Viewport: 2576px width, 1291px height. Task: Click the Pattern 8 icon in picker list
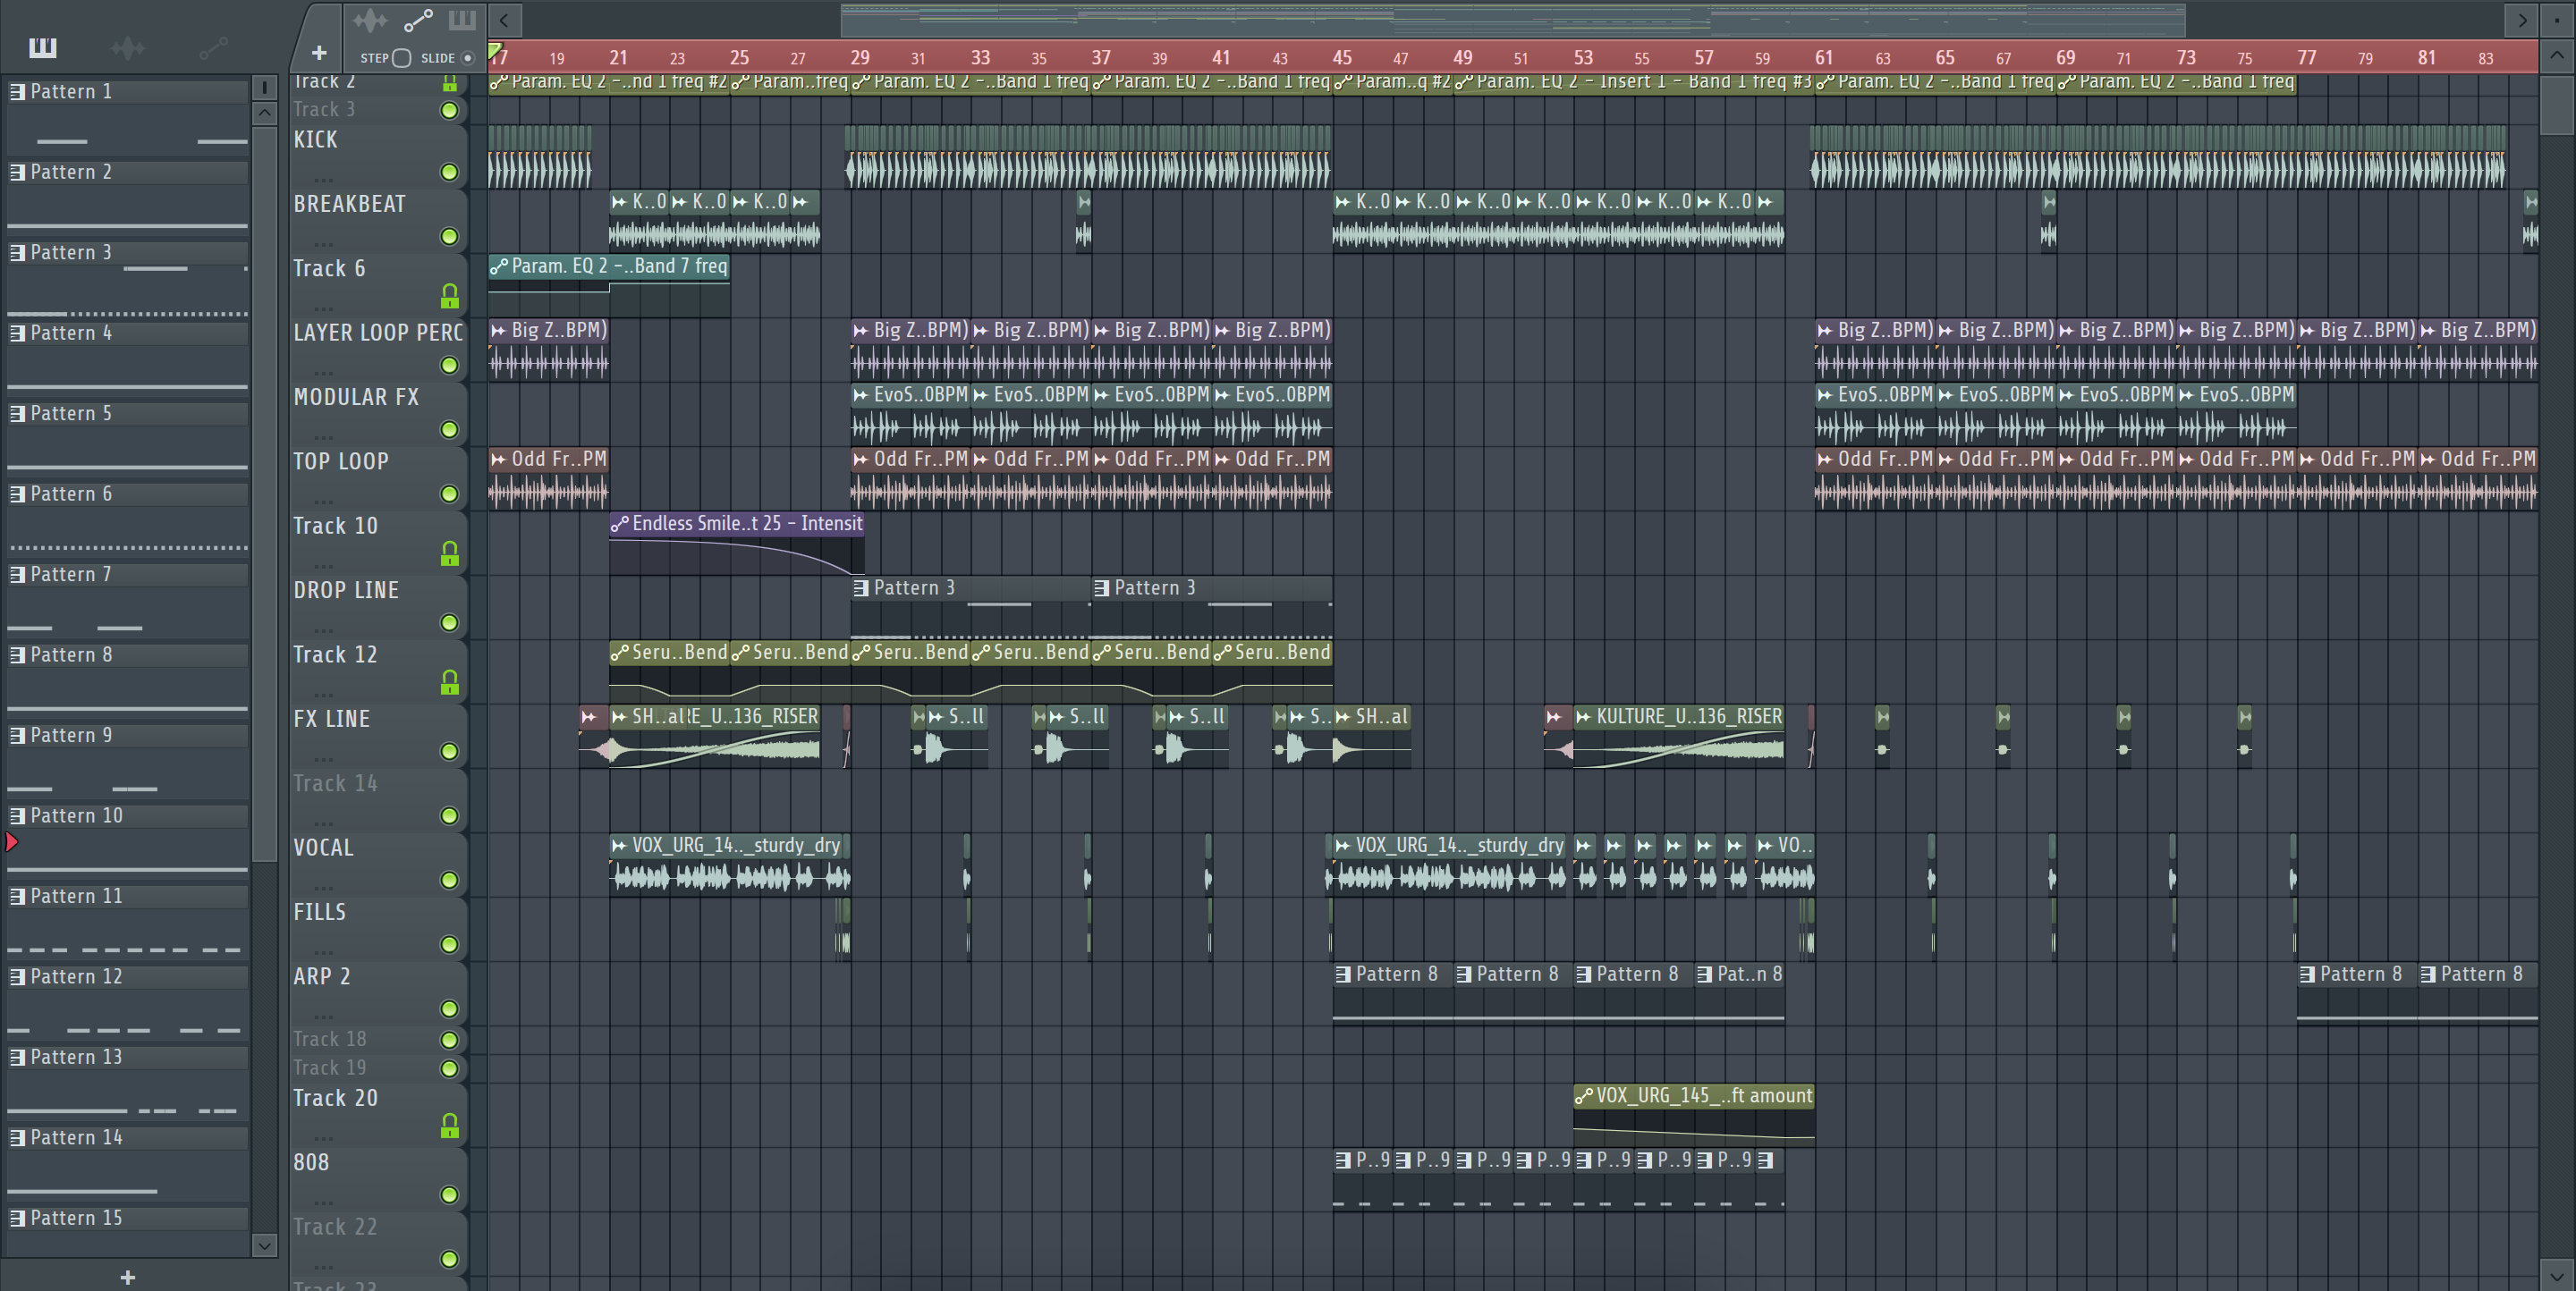[17, 655]
